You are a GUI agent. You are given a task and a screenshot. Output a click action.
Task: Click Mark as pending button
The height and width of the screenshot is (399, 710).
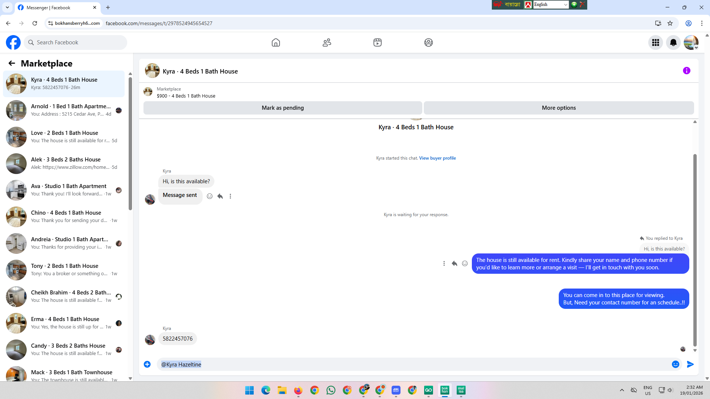pyautogui.click(x=283, y=108)
